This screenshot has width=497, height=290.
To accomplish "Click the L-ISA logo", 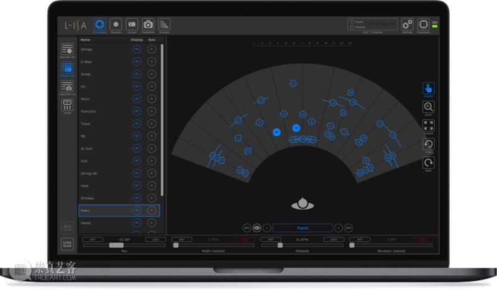I will pos(75,25).
